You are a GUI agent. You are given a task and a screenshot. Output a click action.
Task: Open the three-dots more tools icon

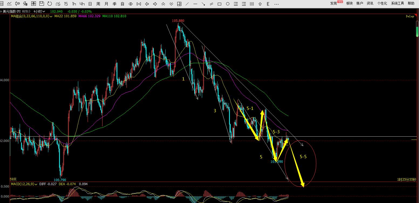(276, 4)
